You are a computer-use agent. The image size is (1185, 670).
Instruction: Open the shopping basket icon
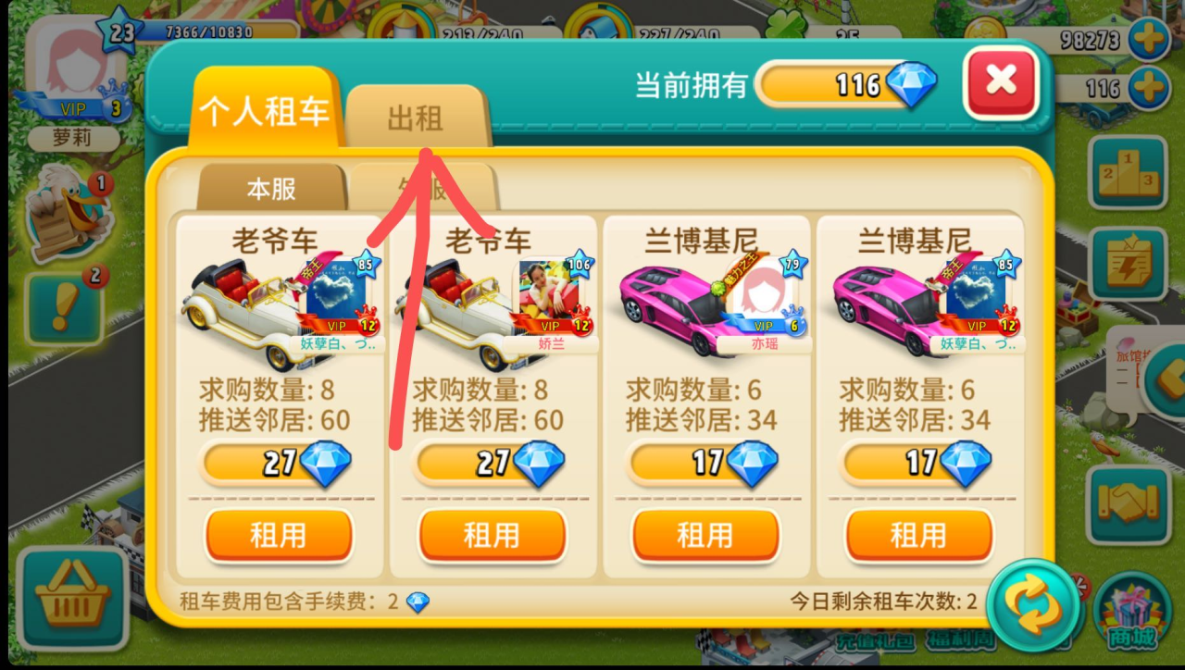click(x=72, y=599)
